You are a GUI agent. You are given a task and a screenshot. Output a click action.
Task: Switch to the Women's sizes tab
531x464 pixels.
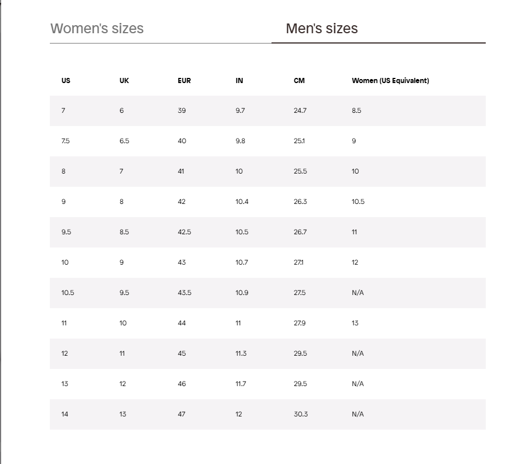click(x=97, y=29)
